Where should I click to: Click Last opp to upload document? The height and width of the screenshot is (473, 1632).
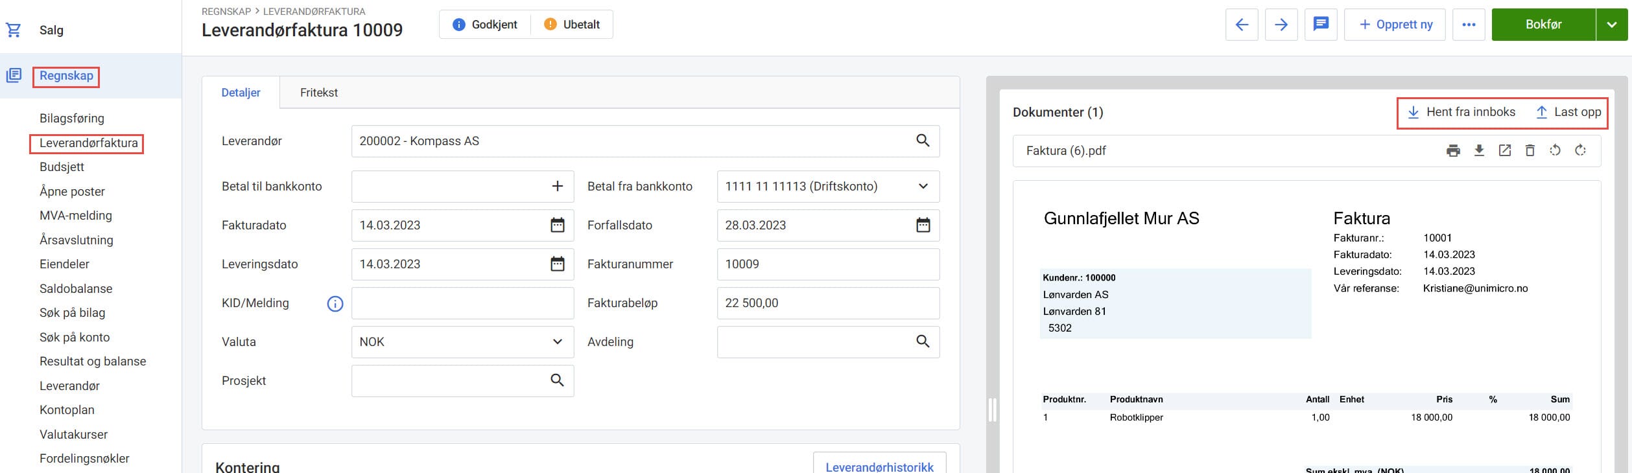click(x=1568, y=112)
